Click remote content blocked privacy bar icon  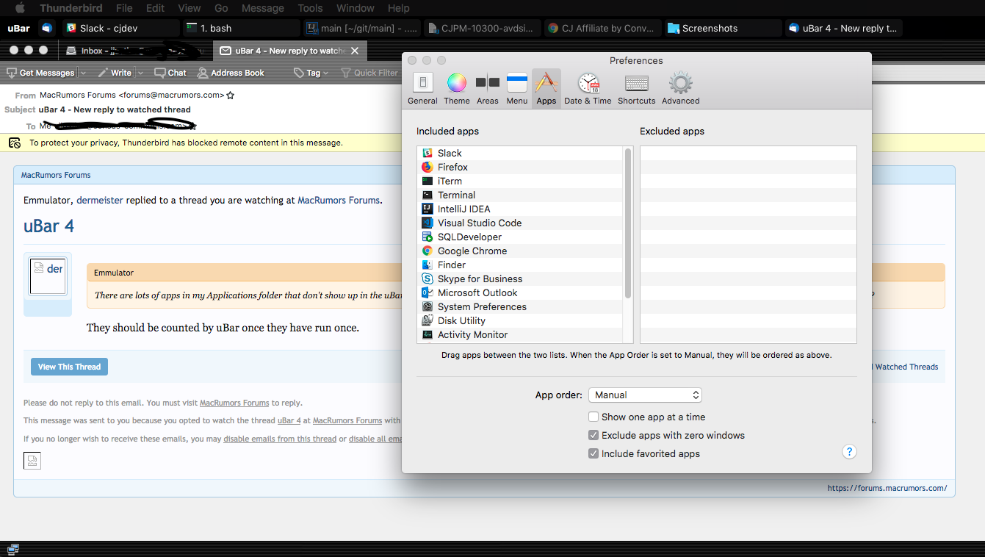pyautogui.click(x=15, y=143)
